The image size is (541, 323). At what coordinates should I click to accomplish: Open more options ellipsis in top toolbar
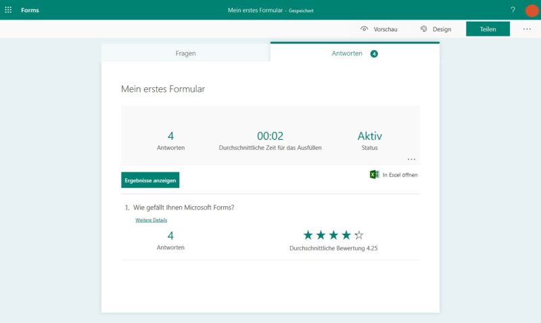pos(527,29)
